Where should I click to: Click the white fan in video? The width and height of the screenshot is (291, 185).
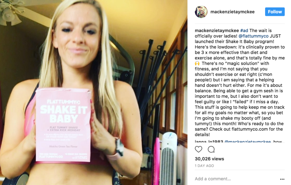(168, 159)
